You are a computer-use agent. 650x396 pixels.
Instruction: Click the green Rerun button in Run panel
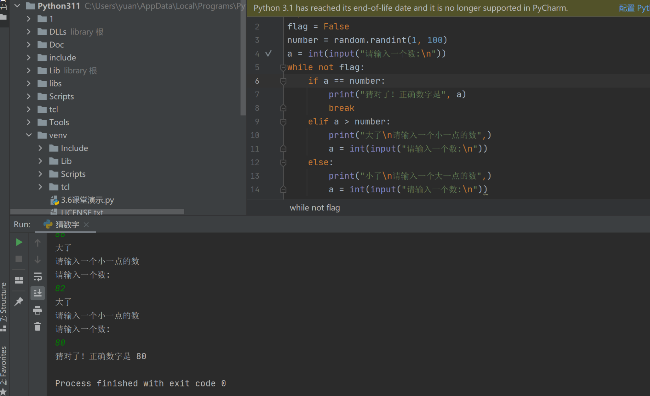tap(19, 242)
